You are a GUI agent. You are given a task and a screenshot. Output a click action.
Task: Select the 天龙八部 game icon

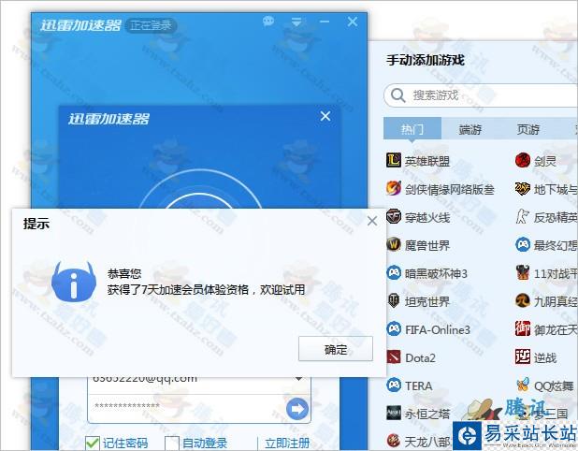click(x=394, y=441)
